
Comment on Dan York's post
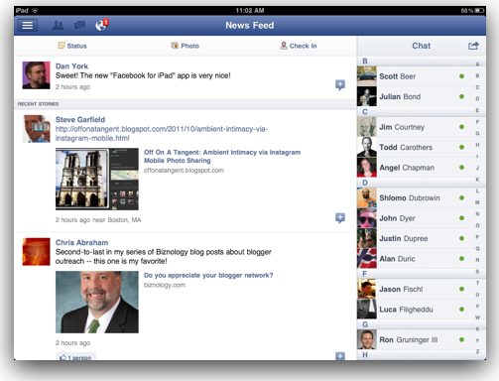click(x=340, y=85)
